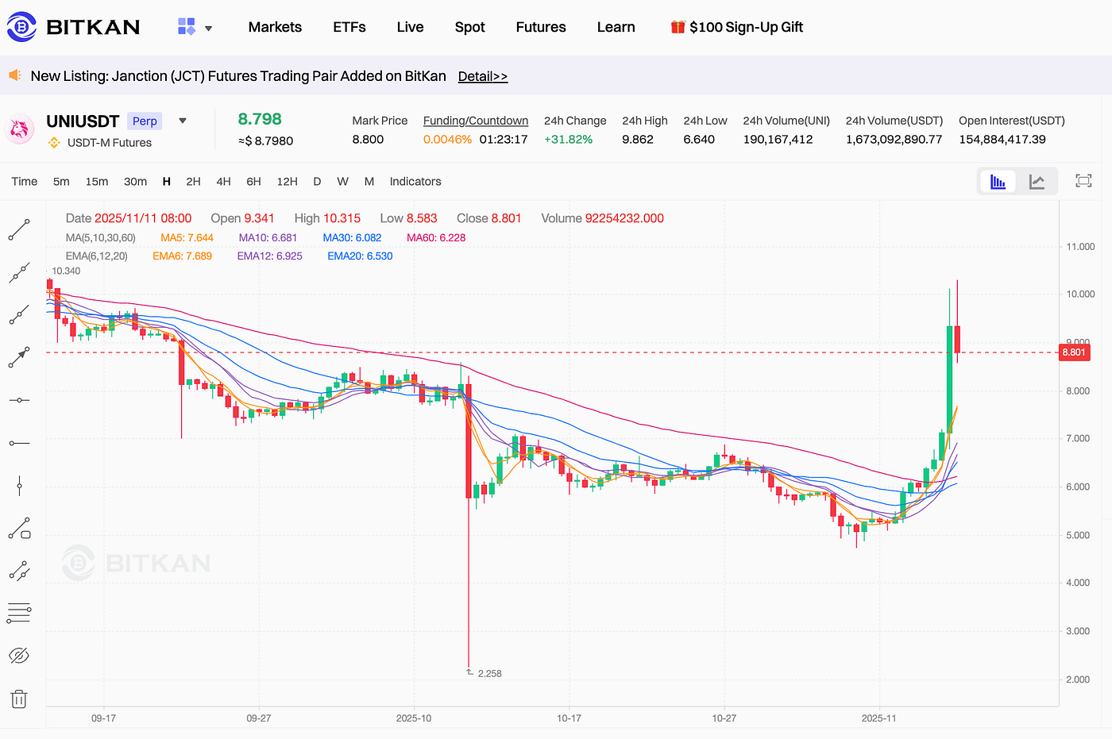Select the horizontal line drawing tool

point(19,400)
